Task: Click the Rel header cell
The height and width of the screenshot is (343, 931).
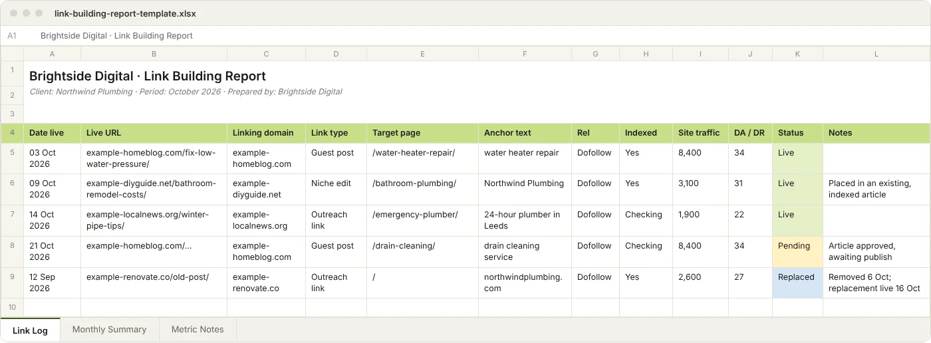Action: click(595, 133)
